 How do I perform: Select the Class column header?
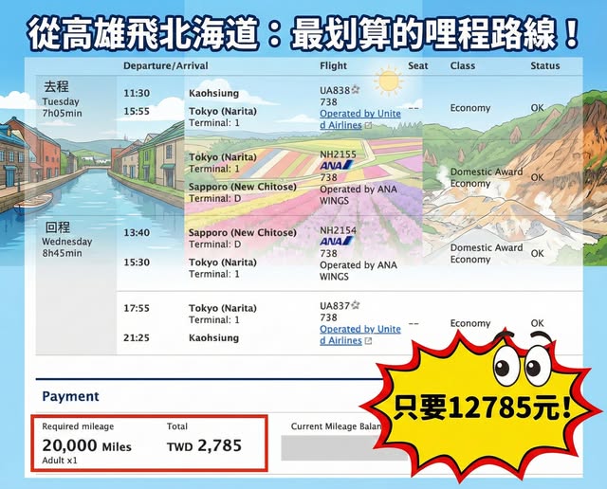pos(463,66)
